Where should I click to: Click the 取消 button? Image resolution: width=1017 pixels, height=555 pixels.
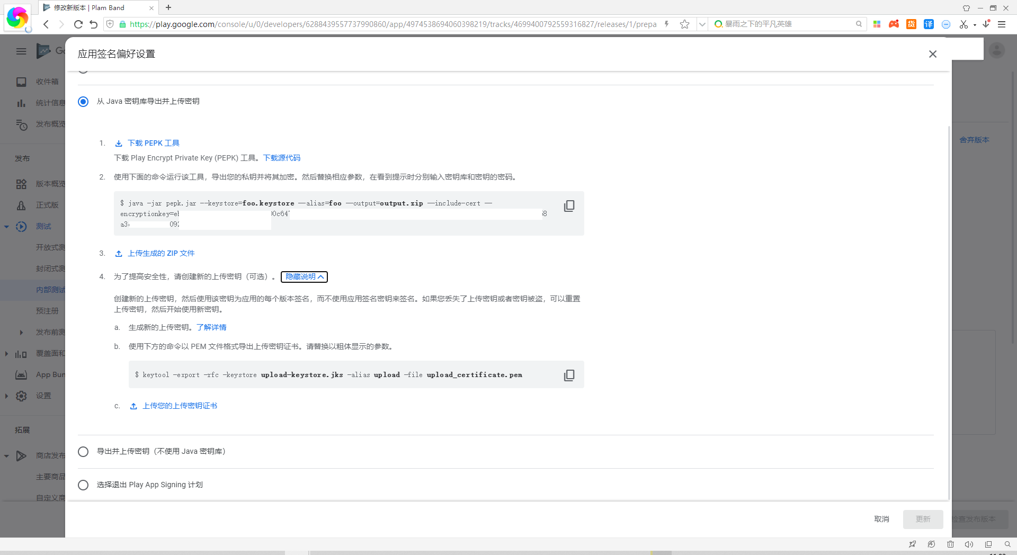pos(881,520)
